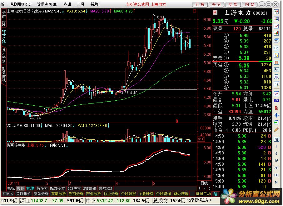This screenshot has height=206, width=283.
Task: Open the multi-window layout icon
Action: (276, 41)
